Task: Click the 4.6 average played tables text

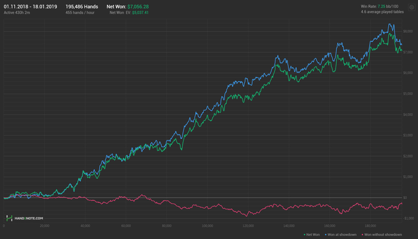Action: click(382, 12)
